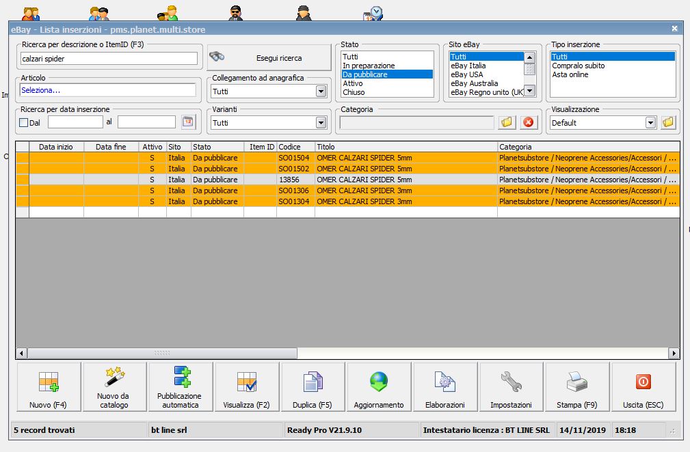690x452 pixels.
Task: Click the folder icon next to Visualizzazione
Action: [x=668, y=122]
